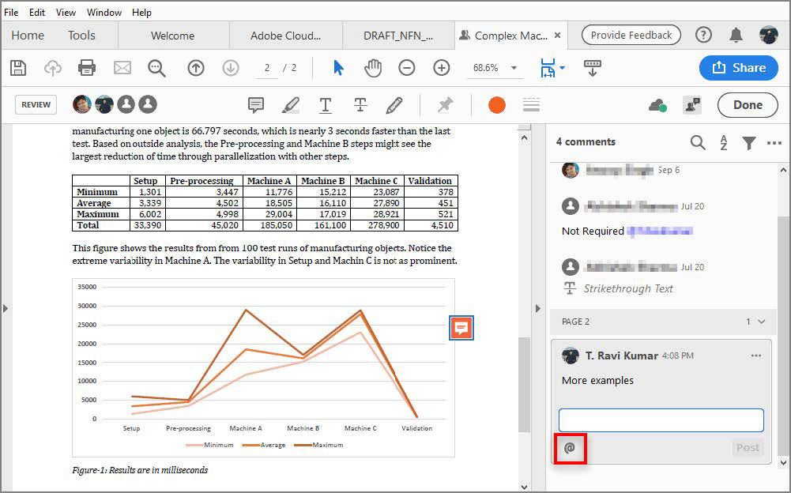Open user profile avatar in title bar

[769, 35]
